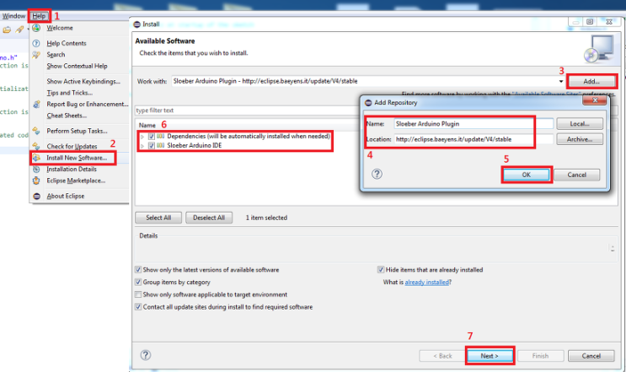The width and height of the screenshot is (626, 372).
Task: Click the Search flashlight icon in menu
Action: tap(36, 54)
